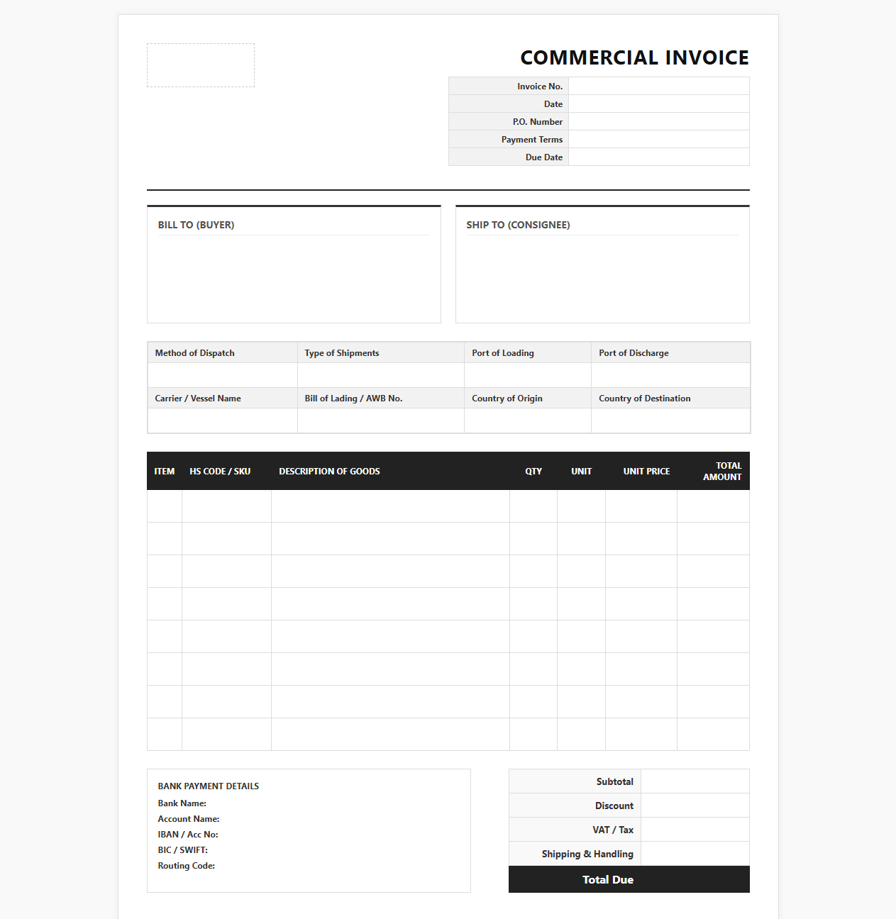The width and height of the screenshot is (896, 919).
Task: Click the VAT / Tax label
Action: pyautogui.click(x=613, y=830)
